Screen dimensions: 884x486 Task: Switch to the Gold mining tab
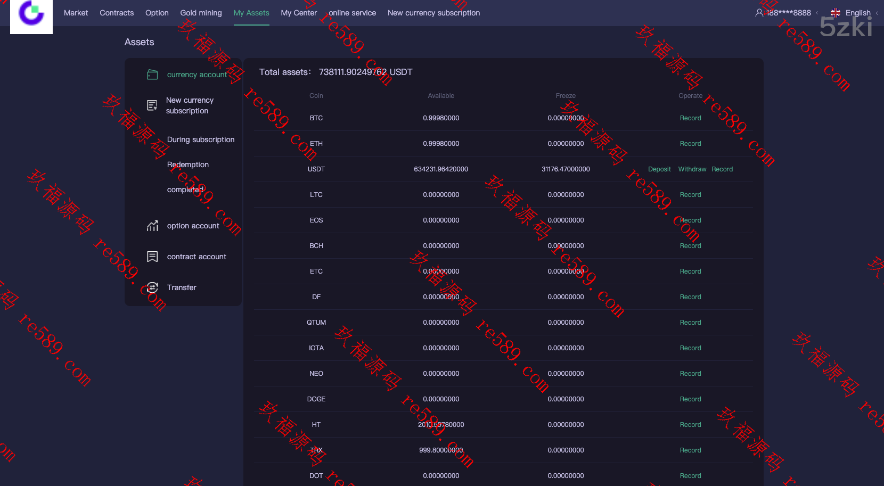[x=201, y=13]
